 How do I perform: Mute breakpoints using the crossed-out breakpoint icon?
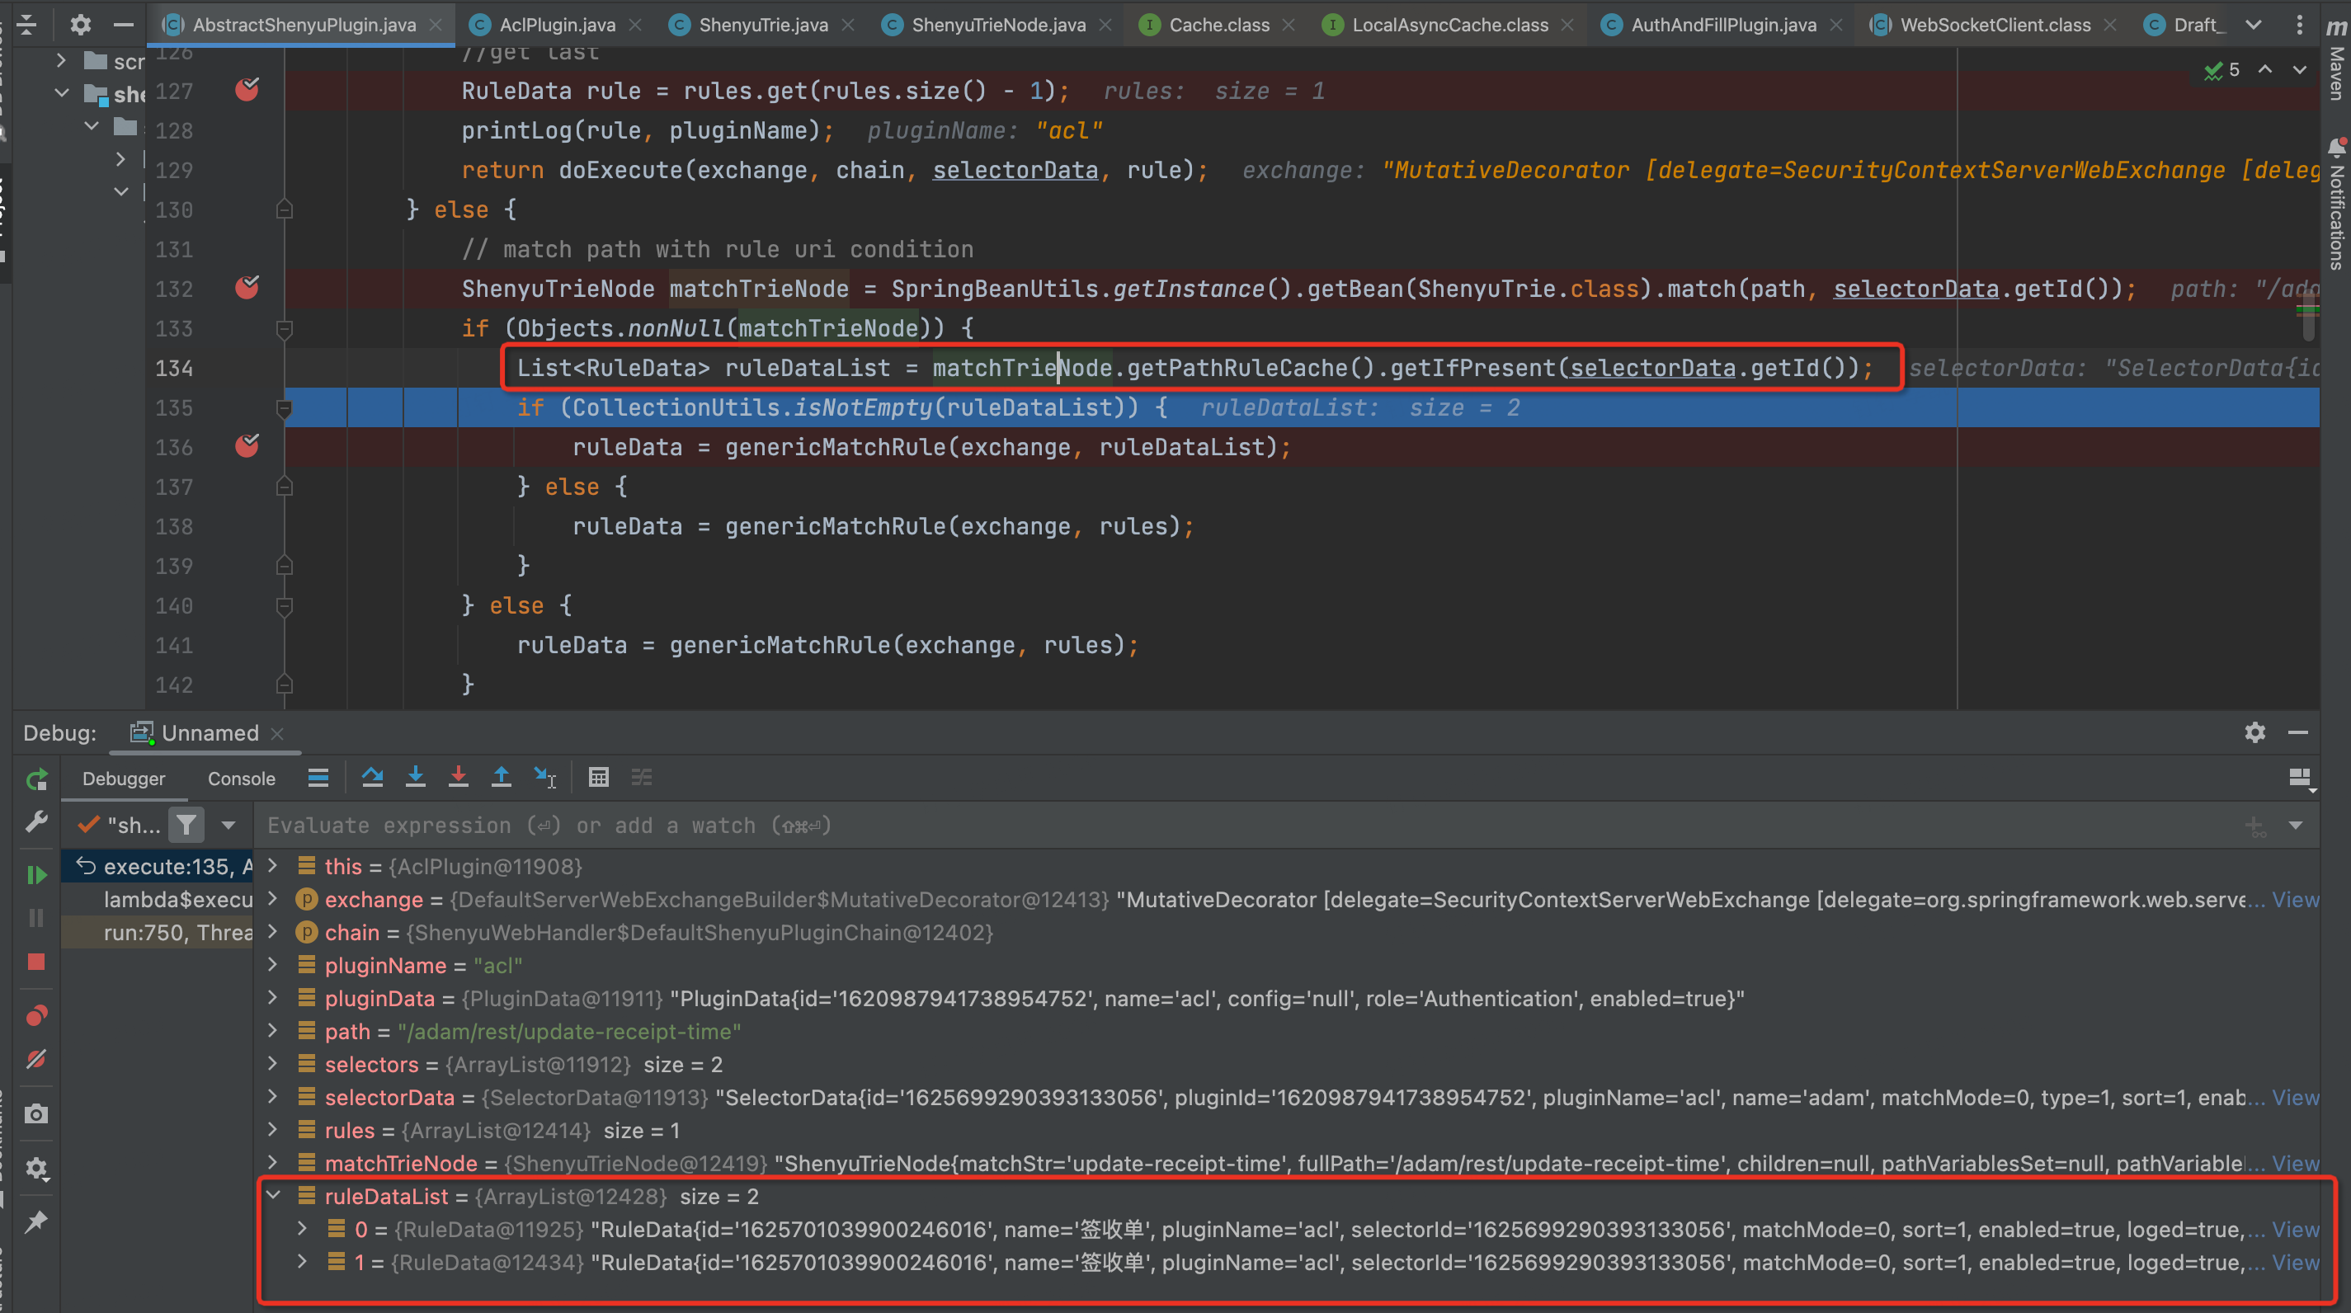(36, 1058)
